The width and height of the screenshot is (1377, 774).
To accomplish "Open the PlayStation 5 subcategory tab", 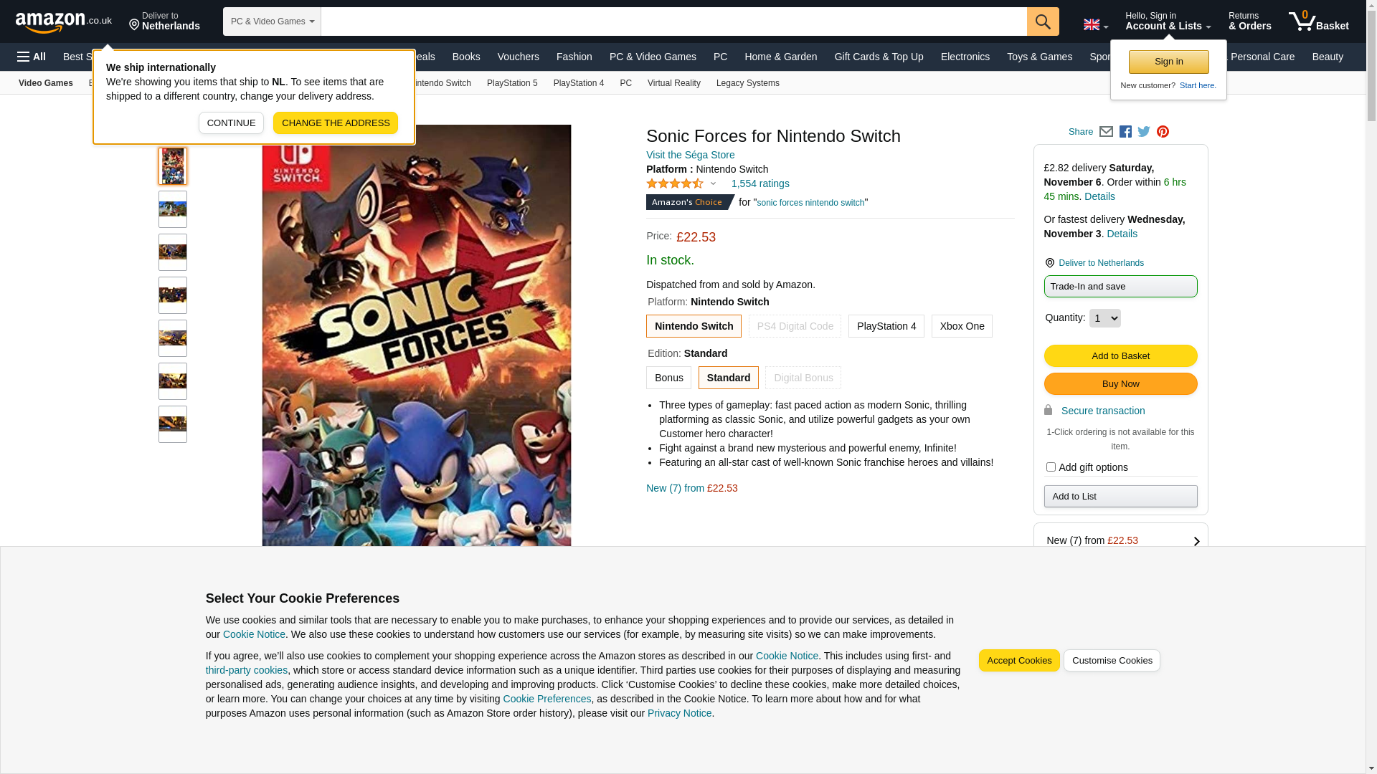I will (x=512, y=83).
